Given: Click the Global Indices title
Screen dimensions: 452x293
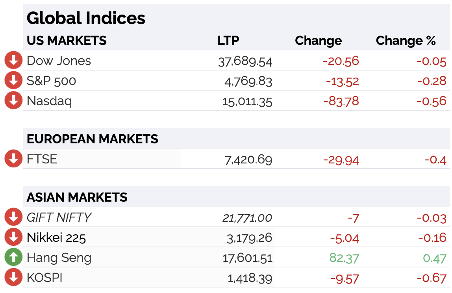Looking at the screenshot, I should (86, 18).
